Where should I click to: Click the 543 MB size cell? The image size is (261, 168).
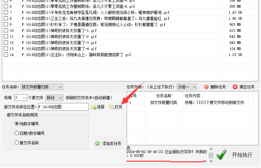[235, 36]
